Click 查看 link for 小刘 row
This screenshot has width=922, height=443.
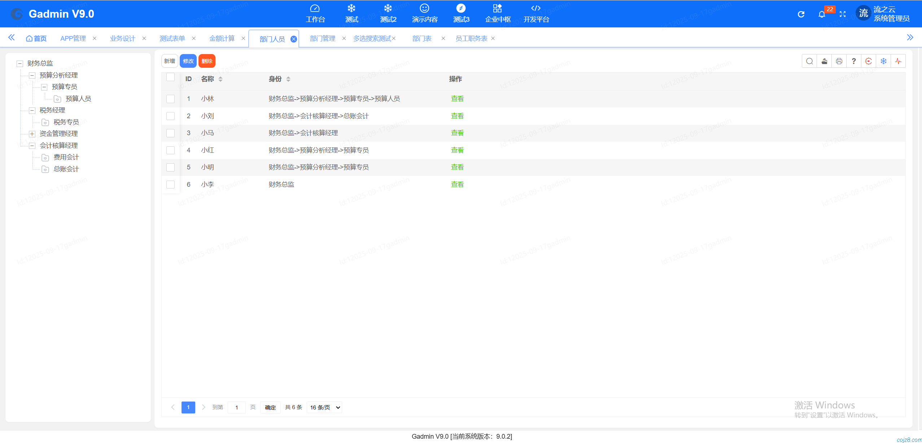[x=457, y=116]
